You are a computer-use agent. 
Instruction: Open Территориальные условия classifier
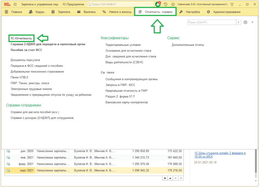[x=123, y=45]
